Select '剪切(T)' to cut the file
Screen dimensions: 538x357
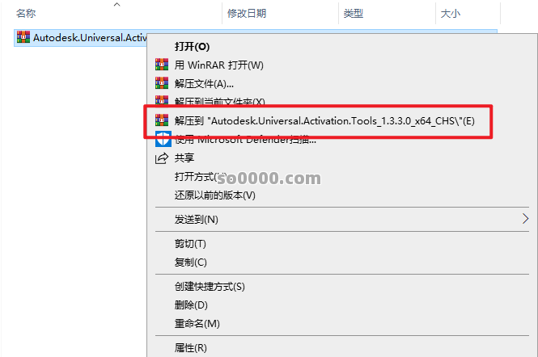point(190,243)
